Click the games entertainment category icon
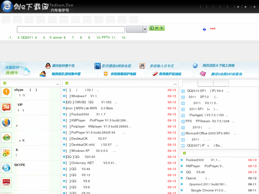This screenshot has width=259, height=194. [x=43, y=74]
